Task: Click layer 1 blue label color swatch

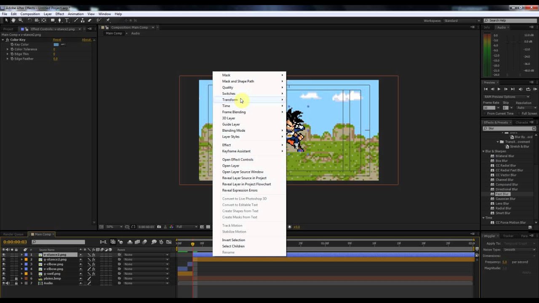Action: point(26,255)
